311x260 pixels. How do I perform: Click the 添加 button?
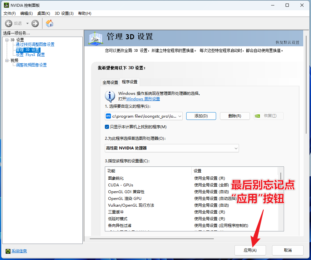201,116
